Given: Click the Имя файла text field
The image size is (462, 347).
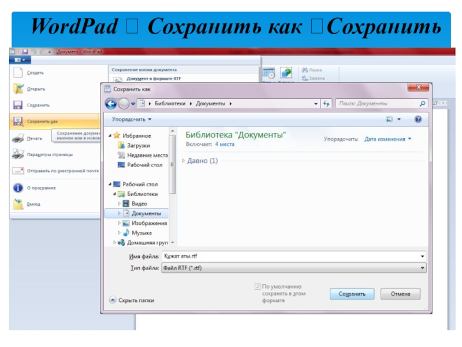Looking at the screenshot, I should [290, 256].
